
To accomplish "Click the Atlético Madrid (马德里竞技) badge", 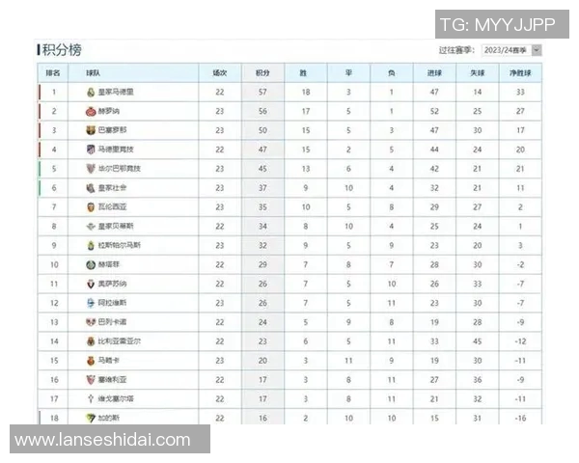I will (x=90, y=150).
